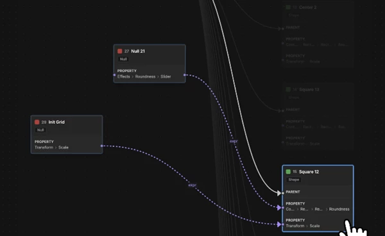Screen dimensions: 385x236
Task: Click the parent input port of Center 2
Action: click(x=283, y=29)
